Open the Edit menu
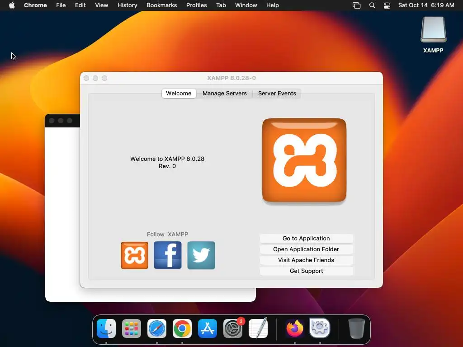The image size is (463, 347). pos(80,5)
